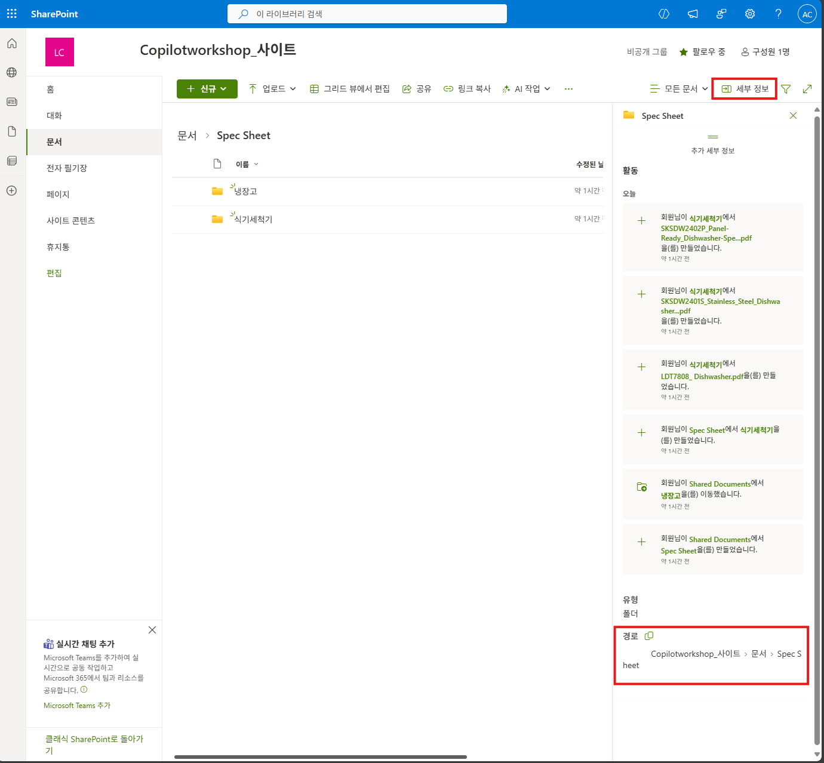Image resolution: width=824 pixels, height=763 pixels.
Task: Open the 모든 문서 view selector
Action: (x=679, y=89)
